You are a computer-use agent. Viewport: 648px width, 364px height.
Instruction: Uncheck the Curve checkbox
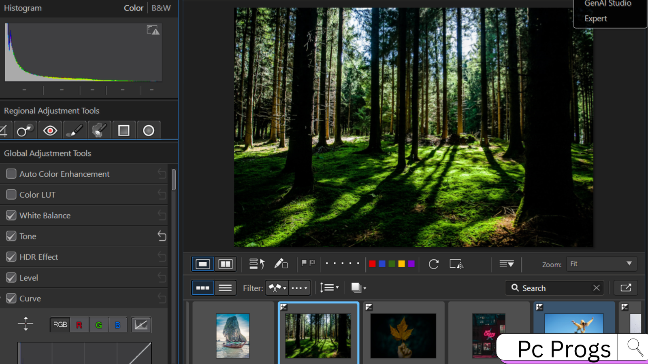click(11, 298)
